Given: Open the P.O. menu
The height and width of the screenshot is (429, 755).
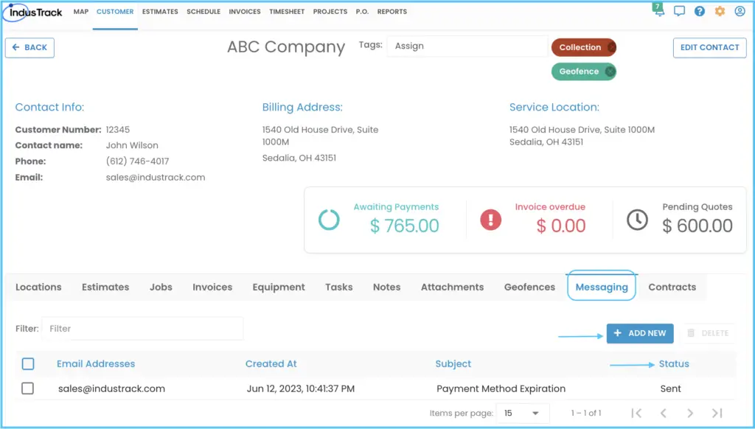Looking at the screenshot, I should click(362, 12).
